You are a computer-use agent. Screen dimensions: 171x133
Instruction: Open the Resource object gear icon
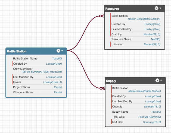[x=157, y=8]
